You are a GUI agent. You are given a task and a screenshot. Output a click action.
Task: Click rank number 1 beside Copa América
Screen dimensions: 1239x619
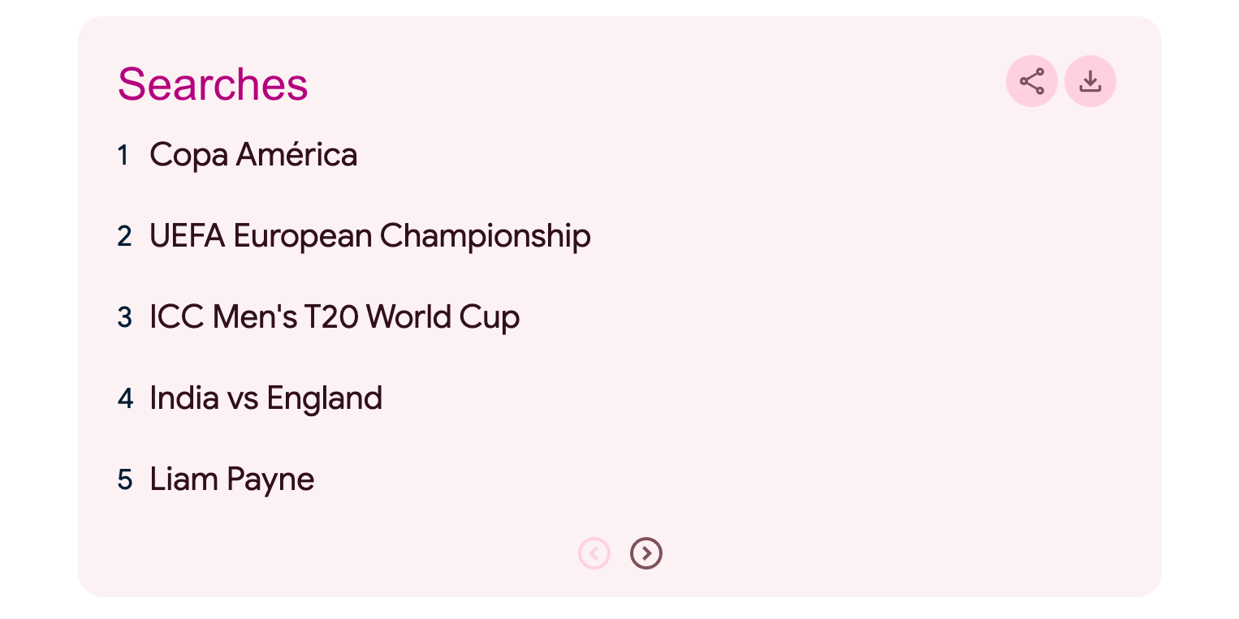(123, 155)
